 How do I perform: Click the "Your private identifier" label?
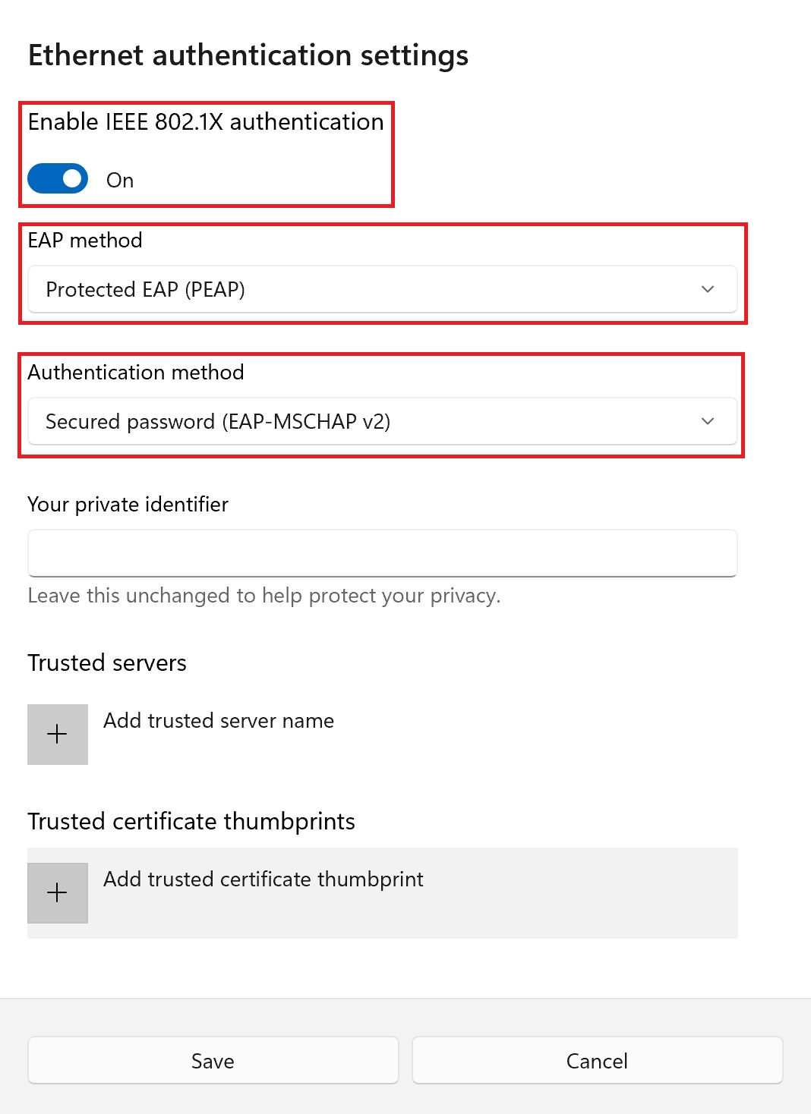128,505
